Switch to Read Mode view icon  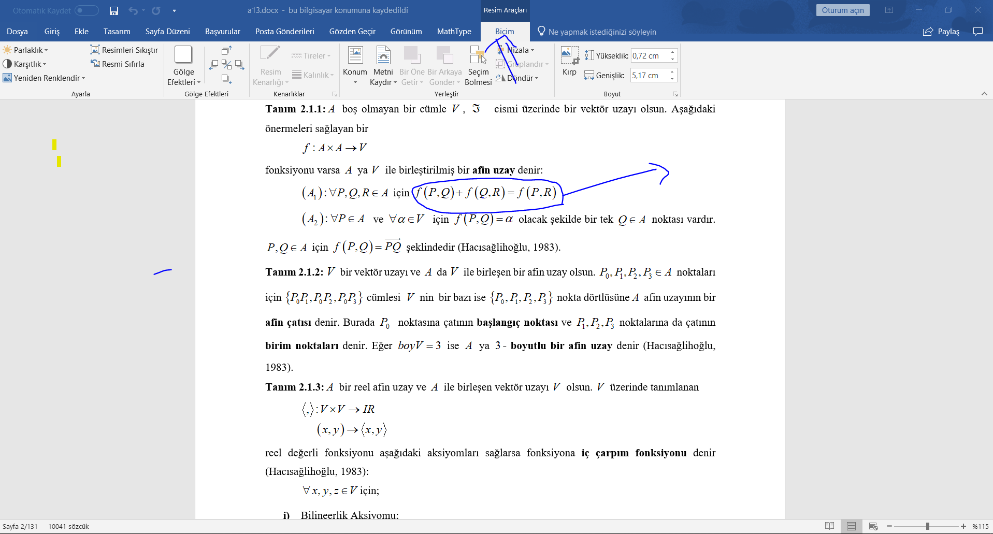tap(829, 526)
